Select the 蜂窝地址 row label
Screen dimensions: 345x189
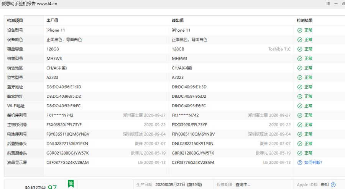[x=15, y=96]
